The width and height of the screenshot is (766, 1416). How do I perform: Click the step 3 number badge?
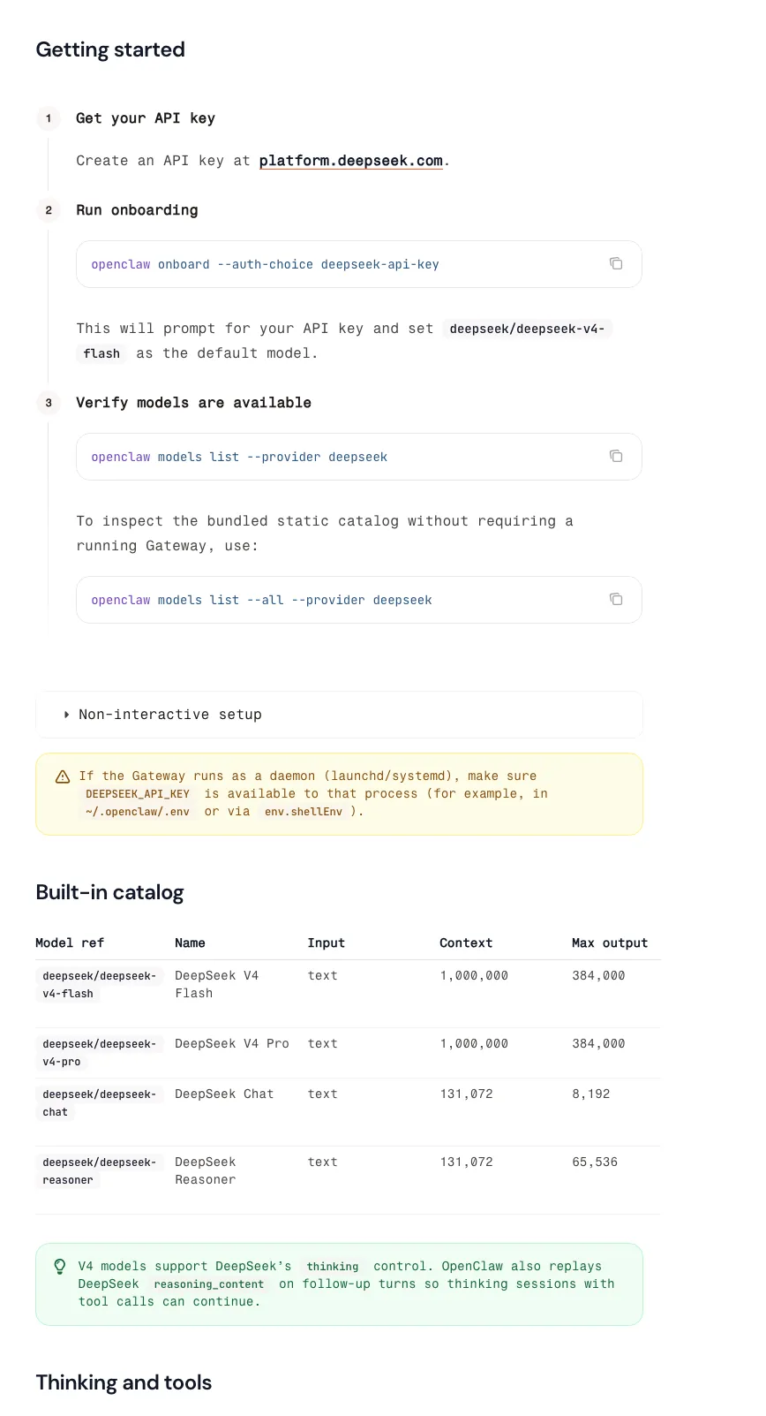49,403
